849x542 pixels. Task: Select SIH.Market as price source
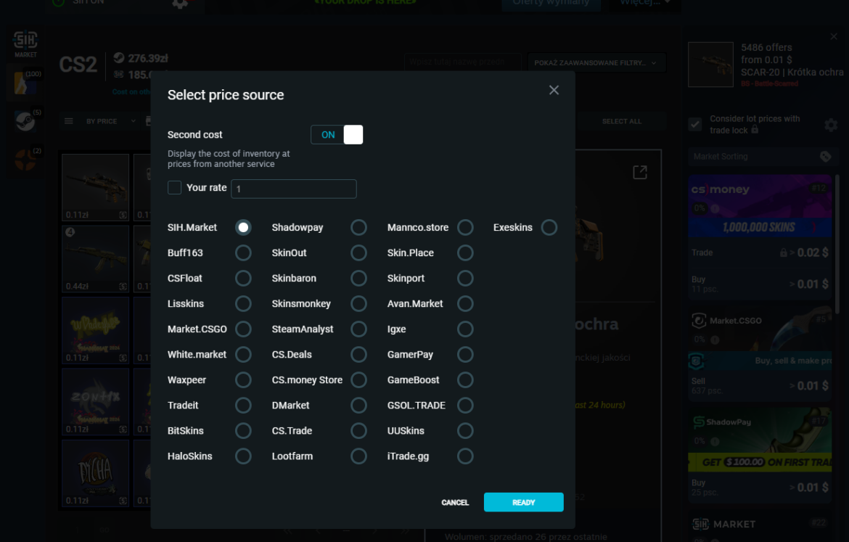coord(243,227)
